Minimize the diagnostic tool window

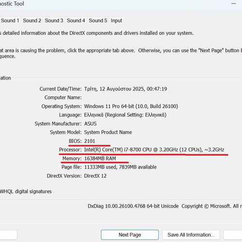click(x=233, y=3)
